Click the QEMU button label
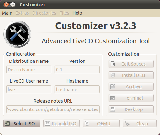The height and width of the screenshot is (135, 160). coord(104,124)
